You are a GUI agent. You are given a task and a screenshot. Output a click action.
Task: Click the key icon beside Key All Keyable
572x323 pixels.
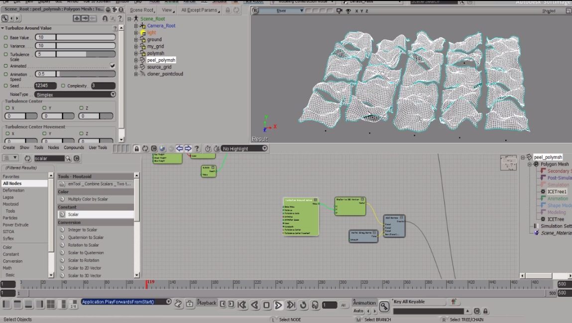tap(384, 306)
